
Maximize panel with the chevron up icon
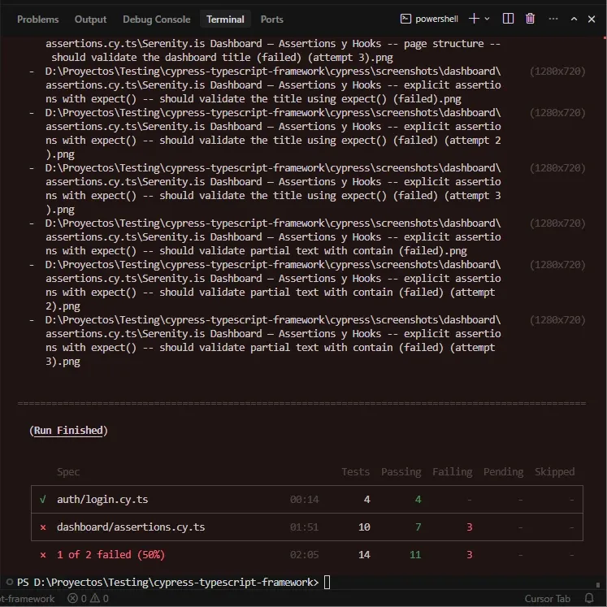574,19
